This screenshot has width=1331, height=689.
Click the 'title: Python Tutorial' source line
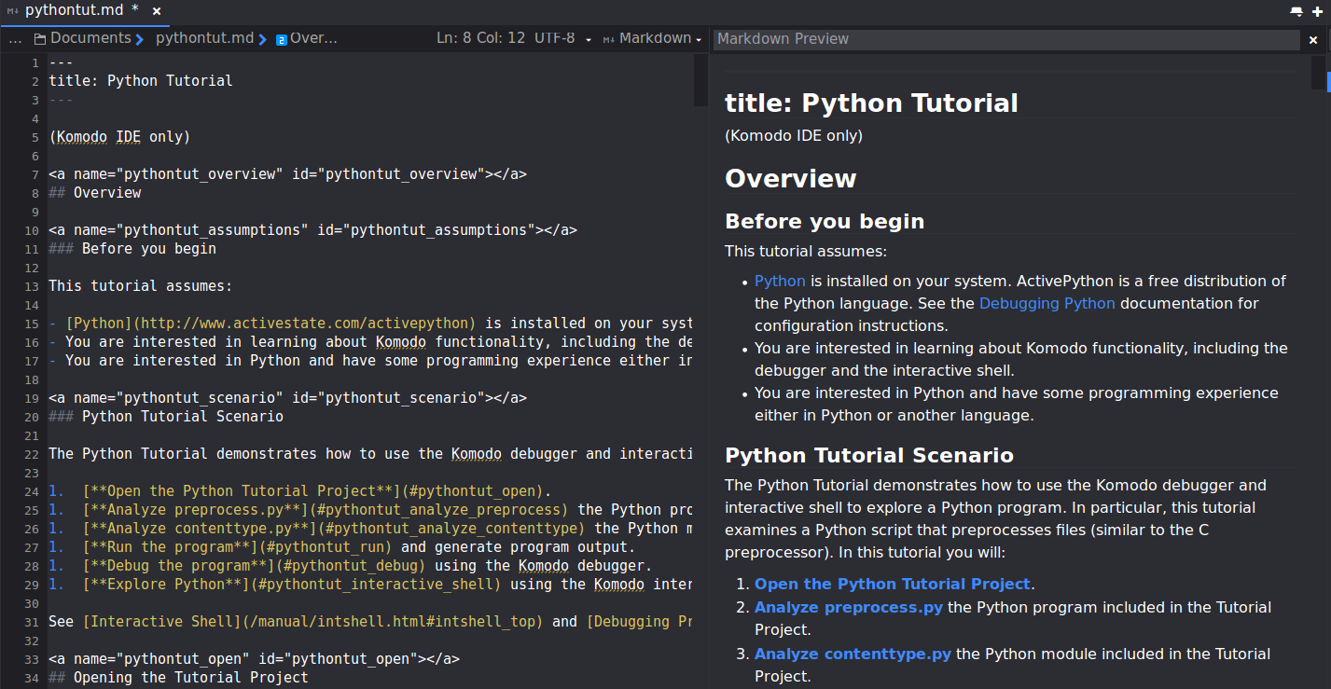[x=141, y=80]
